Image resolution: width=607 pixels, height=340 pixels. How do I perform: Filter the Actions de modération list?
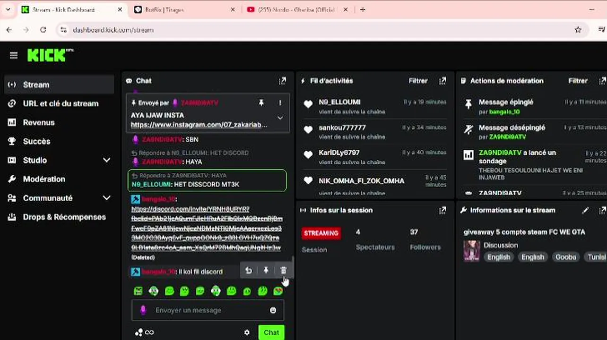click(x=578, y=81)
